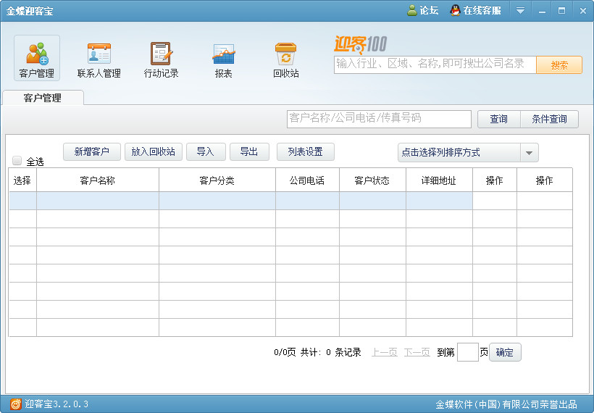
Task: Open 在线客服 online support penguin icon
Action: (455, 11)
